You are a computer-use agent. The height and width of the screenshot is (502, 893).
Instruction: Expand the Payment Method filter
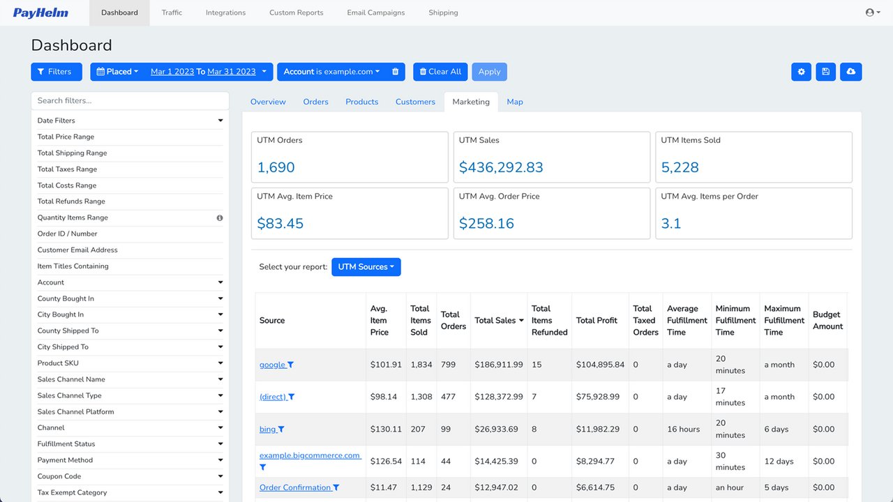pyautogui.click(x=130, y=459)
